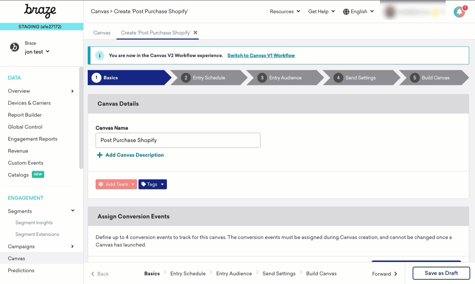Click the step 4 circle for Send Settings
The image size is (475, 284).
(338, 78)
